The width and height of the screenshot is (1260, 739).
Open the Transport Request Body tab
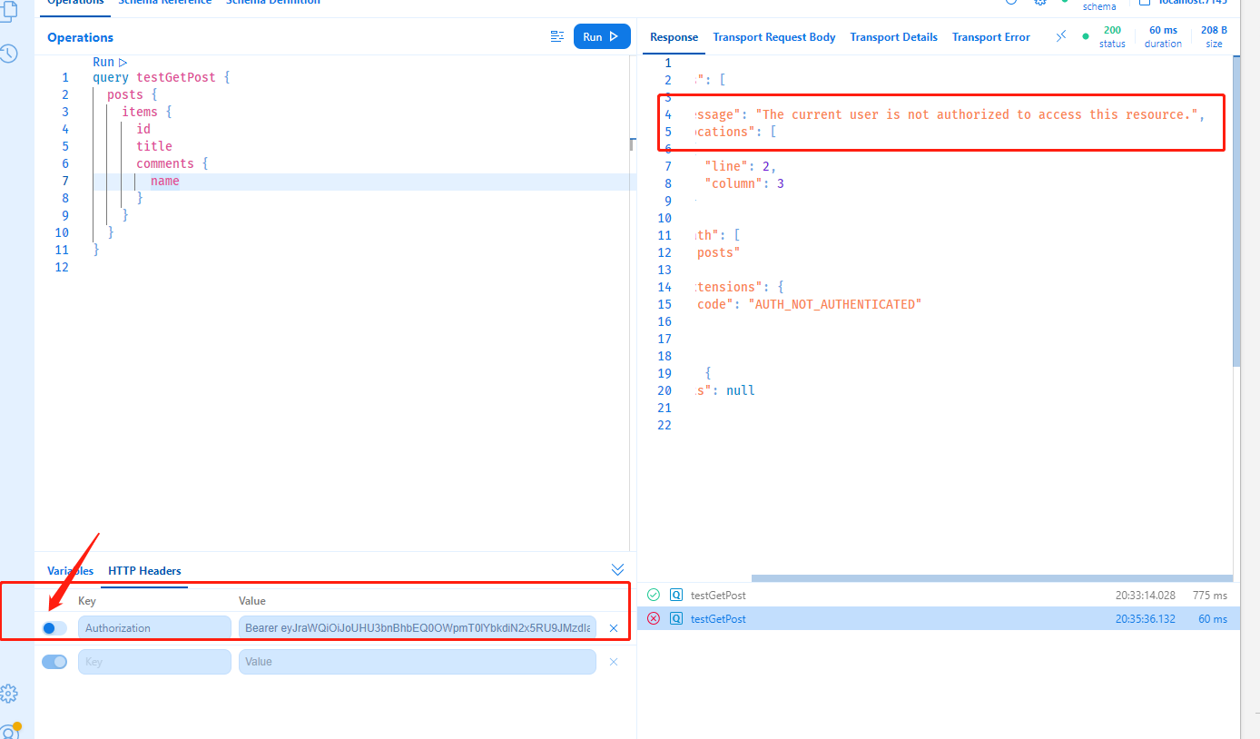(x=774, y=37)
